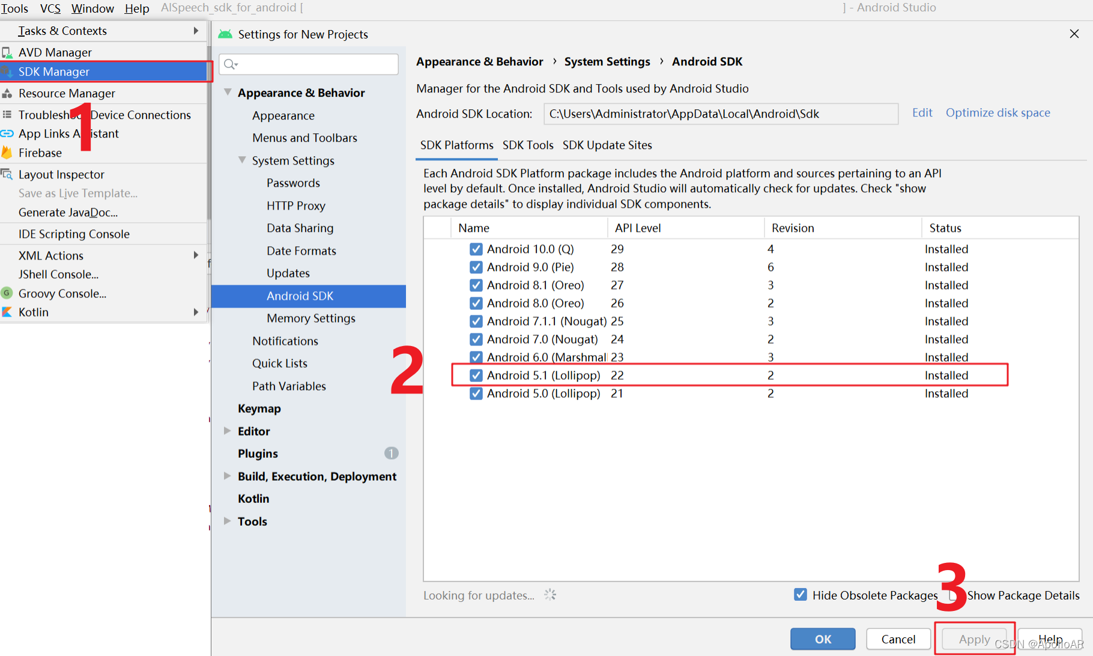Image resolution: width=1093 pixels, height=656 pixels.
Task: Open the Help menu in menu bar
Action: point(137,8)
